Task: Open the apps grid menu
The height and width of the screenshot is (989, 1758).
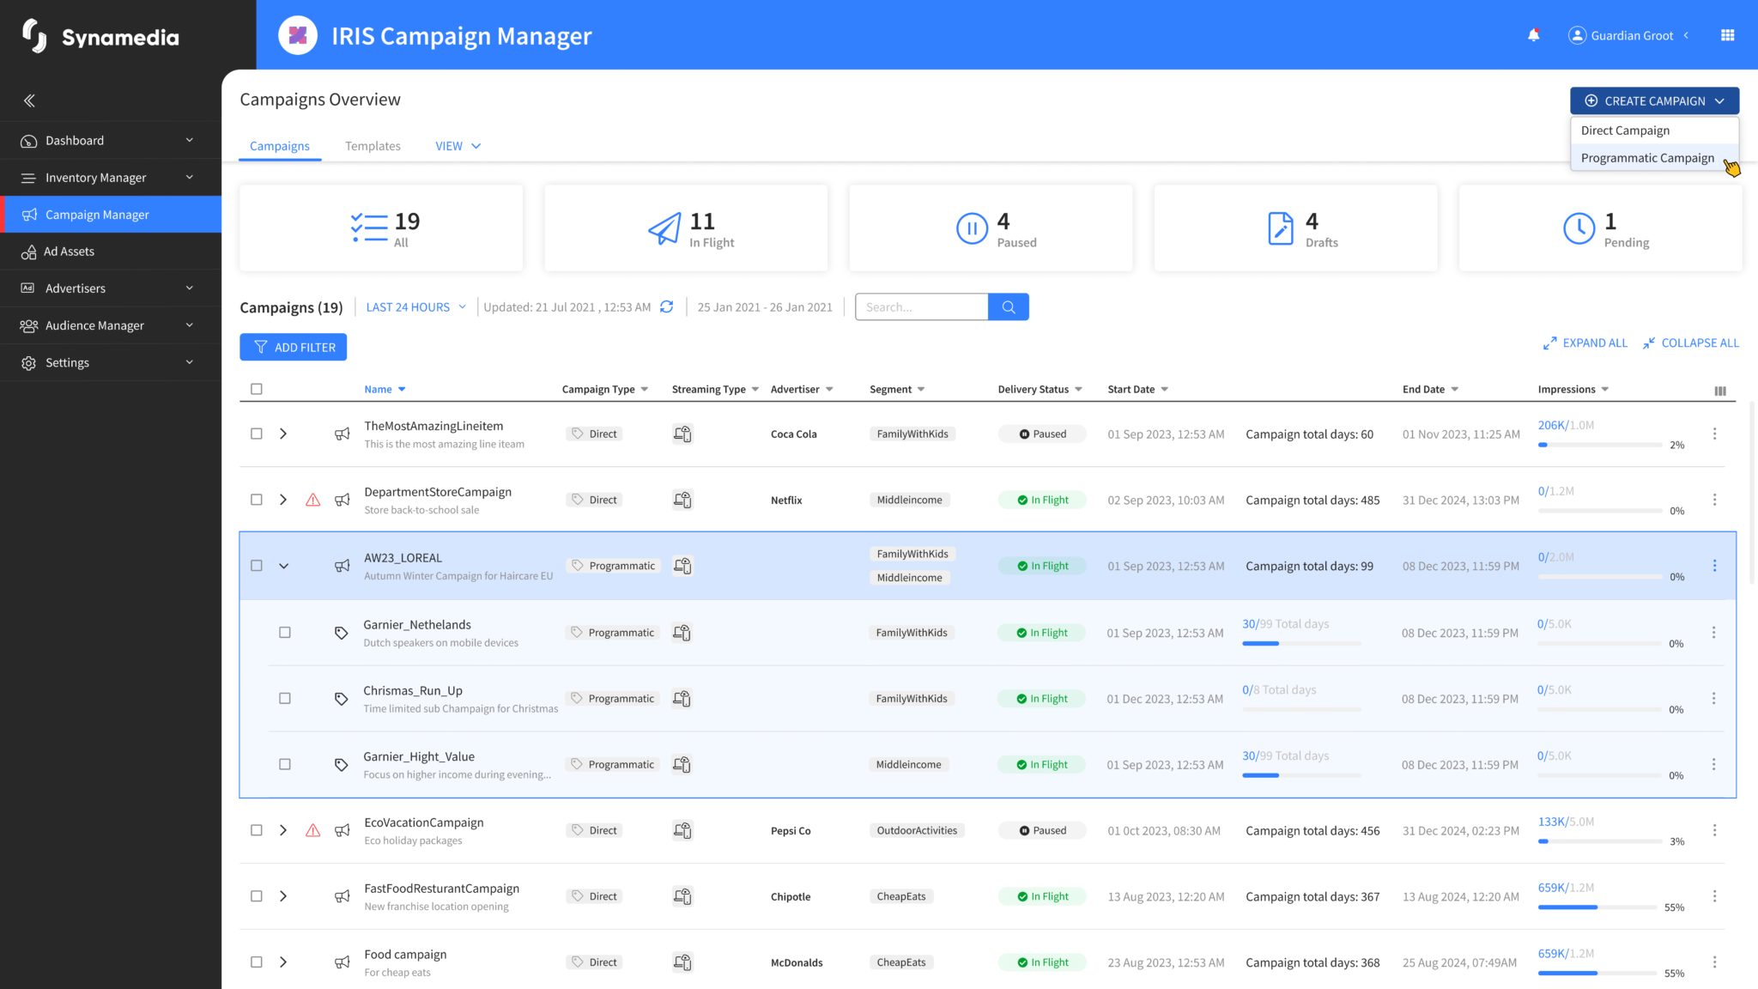Action: coord(1727,35)
